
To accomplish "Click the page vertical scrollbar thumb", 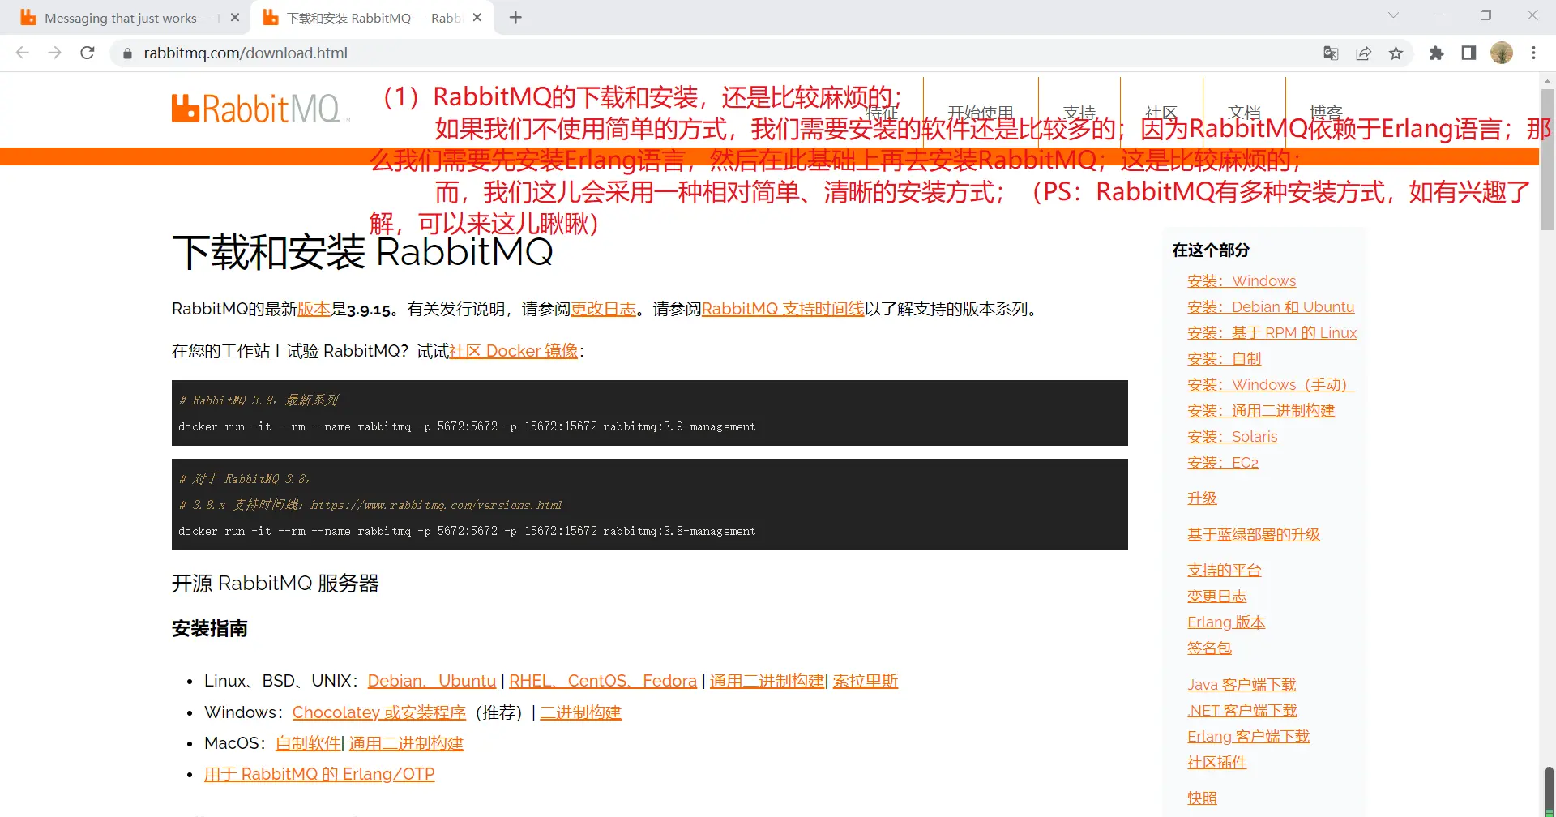I will [x=1547, y=160].
